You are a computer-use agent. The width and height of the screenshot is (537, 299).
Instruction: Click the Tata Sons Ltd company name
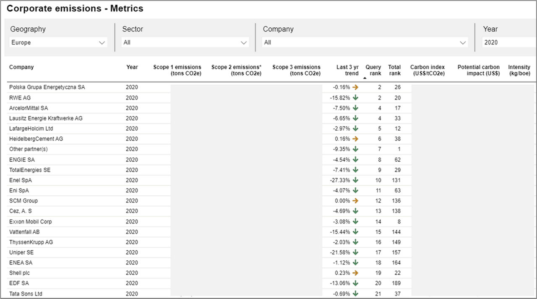(x=26, y=294)
